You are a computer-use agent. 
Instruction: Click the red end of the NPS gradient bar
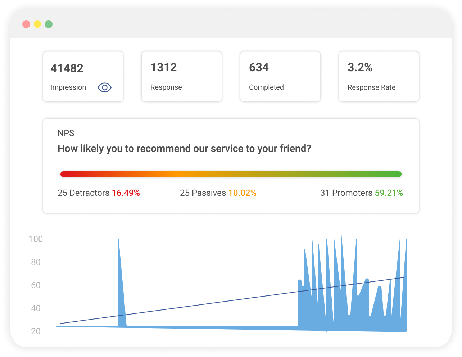[67, 174]
